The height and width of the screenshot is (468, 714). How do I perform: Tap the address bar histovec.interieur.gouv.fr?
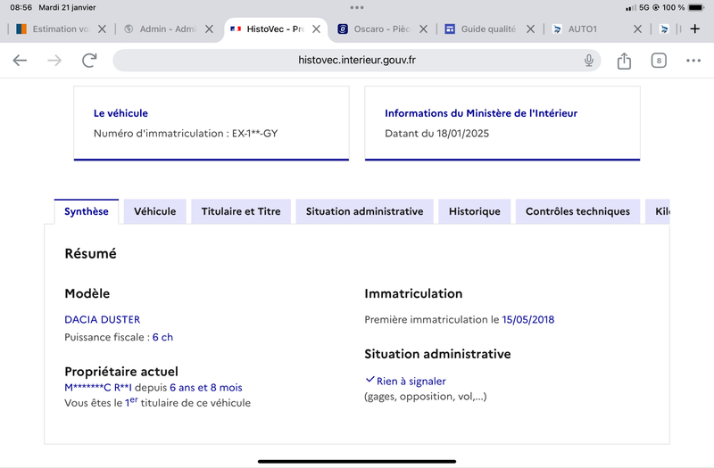356,60
